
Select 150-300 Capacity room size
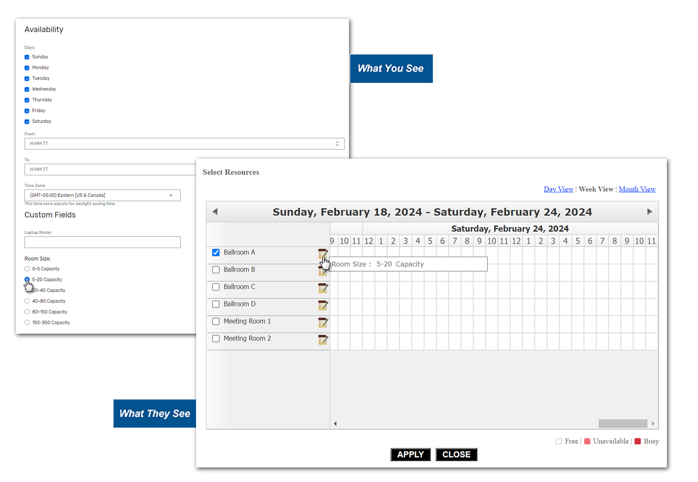pyautogui.click(x=27, y=323)
